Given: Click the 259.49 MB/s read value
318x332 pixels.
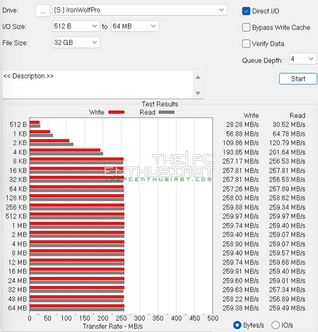Looking at the screenshot, I should coord(287,308).
